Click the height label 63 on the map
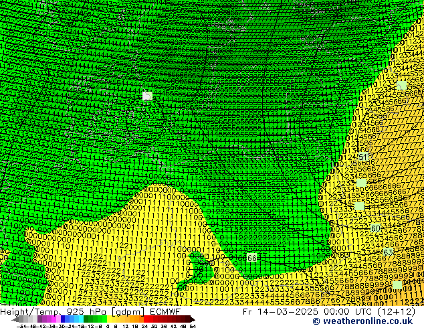The image size is (424, 328). pos(389,252)
